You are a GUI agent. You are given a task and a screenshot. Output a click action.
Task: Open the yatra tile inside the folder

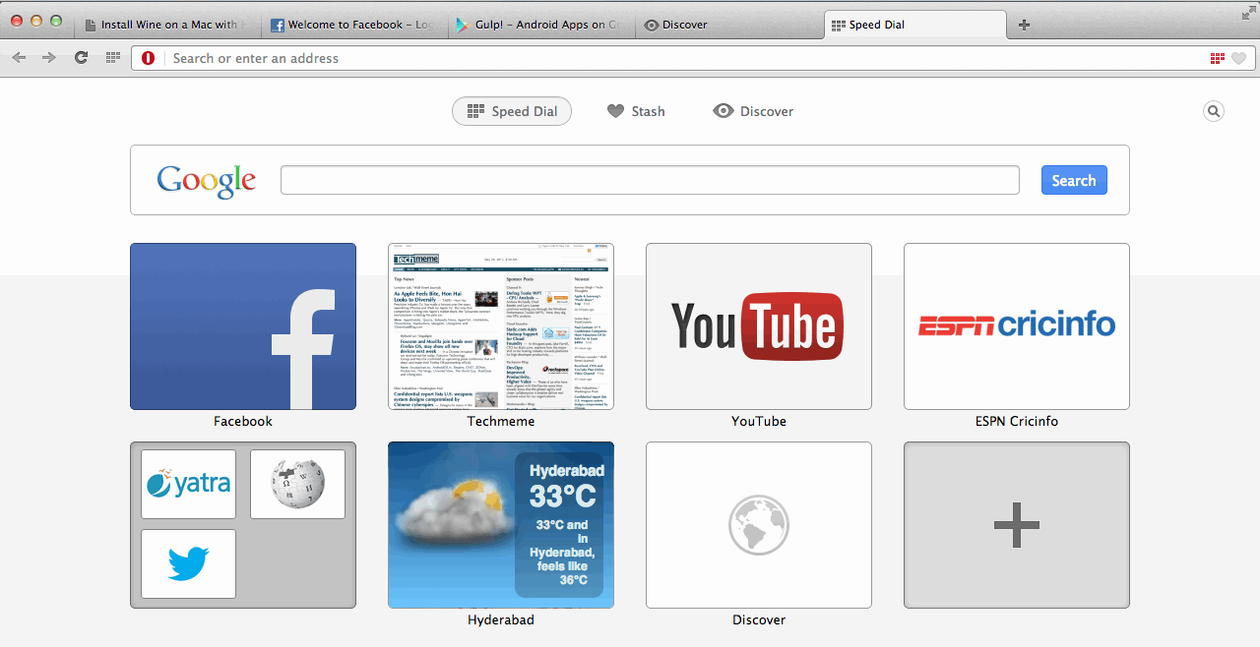(188, 484)
